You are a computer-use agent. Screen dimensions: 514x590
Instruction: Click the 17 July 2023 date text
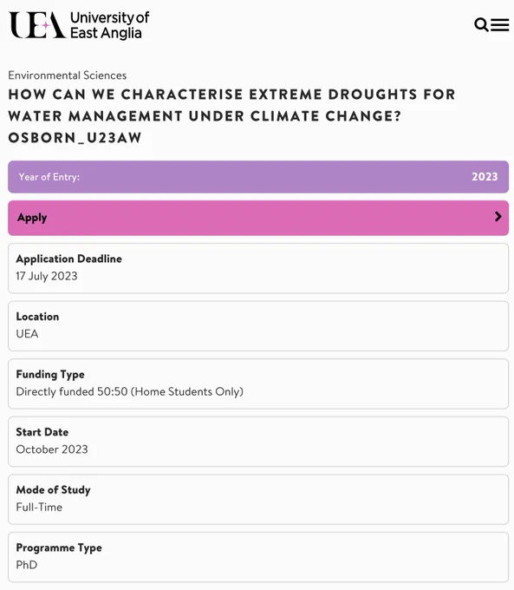[x=47, y=276]
